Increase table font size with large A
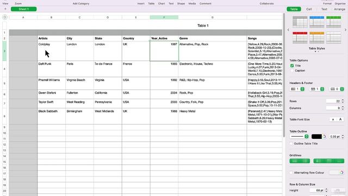This screenshot has width=348, height=196. pos(340,120)
